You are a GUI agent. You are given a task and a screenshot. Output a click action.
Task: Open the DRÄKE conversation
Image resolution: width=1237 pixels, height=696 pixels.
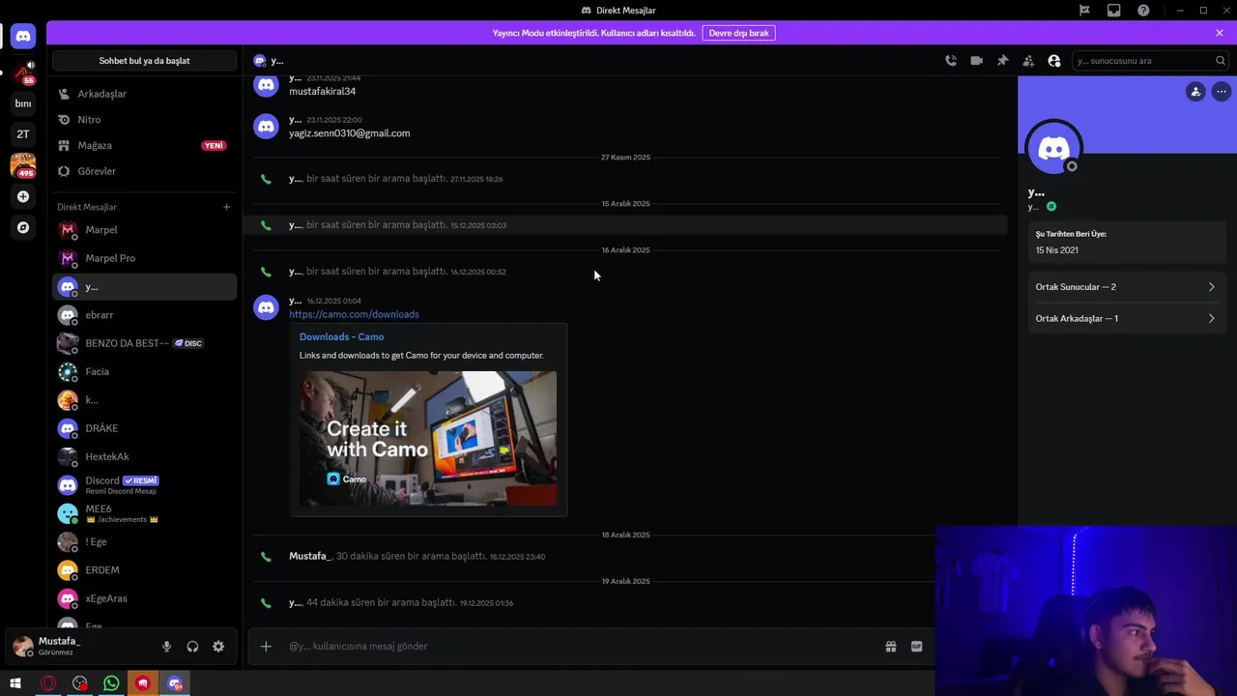[144, 428]
